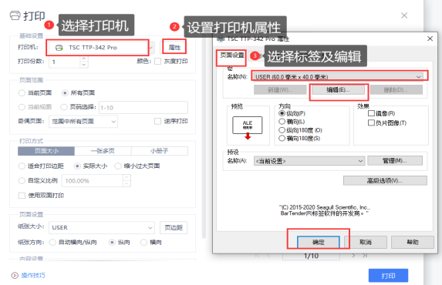Click the 取消 cancel button
The width and height of the screenshot is (442, 285).
point(366,242)
